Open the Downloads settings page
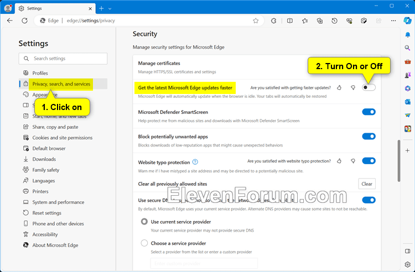415x272 pixels. point(63,159)
